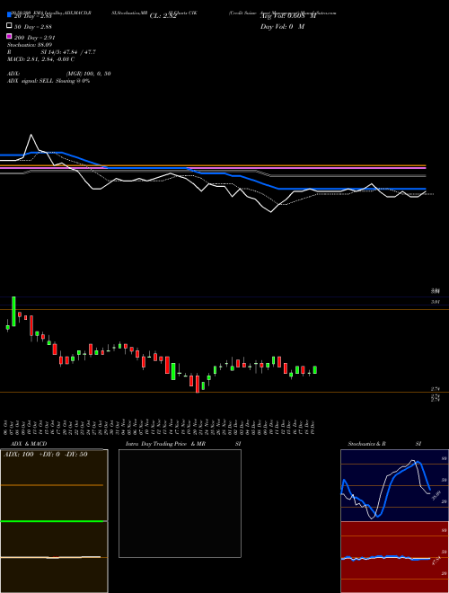Click the 'Avg Vol: 0.608 M' label
The width and height of the screenshot is (449, 593).
tap(288, 16)
